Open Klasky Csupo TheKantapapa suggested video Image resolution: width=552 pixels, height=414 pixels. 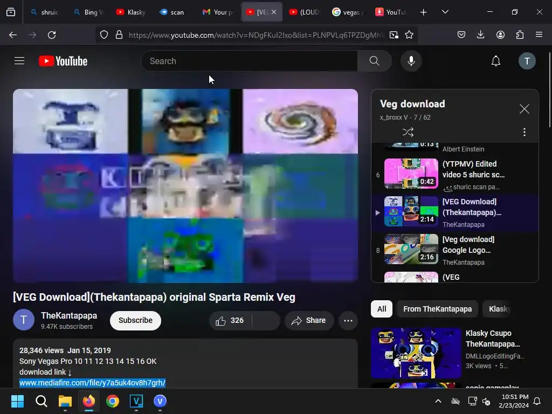coord(454,353)
